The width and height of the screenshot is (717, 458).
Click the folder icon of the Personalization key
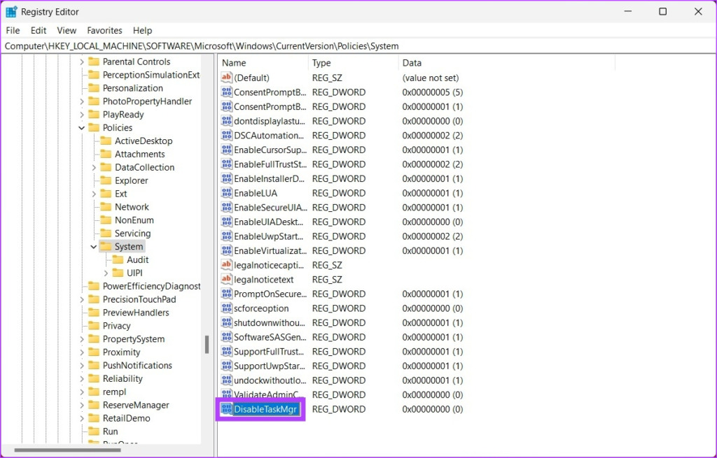94,88
